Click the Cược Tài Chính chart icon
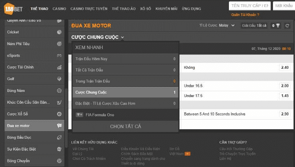 click(59, 67)
